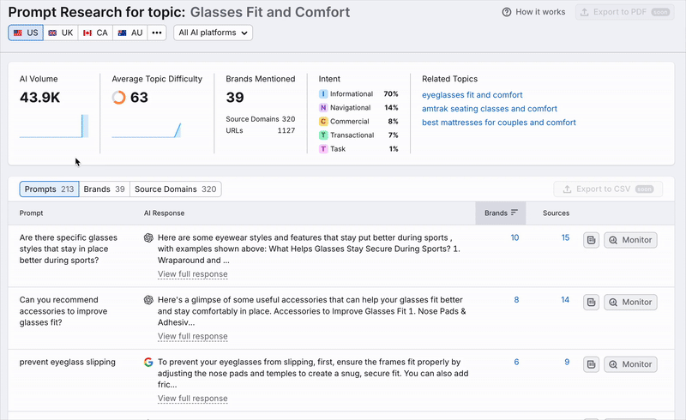Image resolution: width=686 pixels, height=420 pixels.
Task: Open the eyeglasses fit and comfort related topic
Action: pos(472,95)
